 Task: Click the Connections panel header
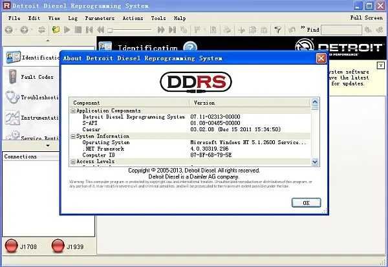point(32,156)
